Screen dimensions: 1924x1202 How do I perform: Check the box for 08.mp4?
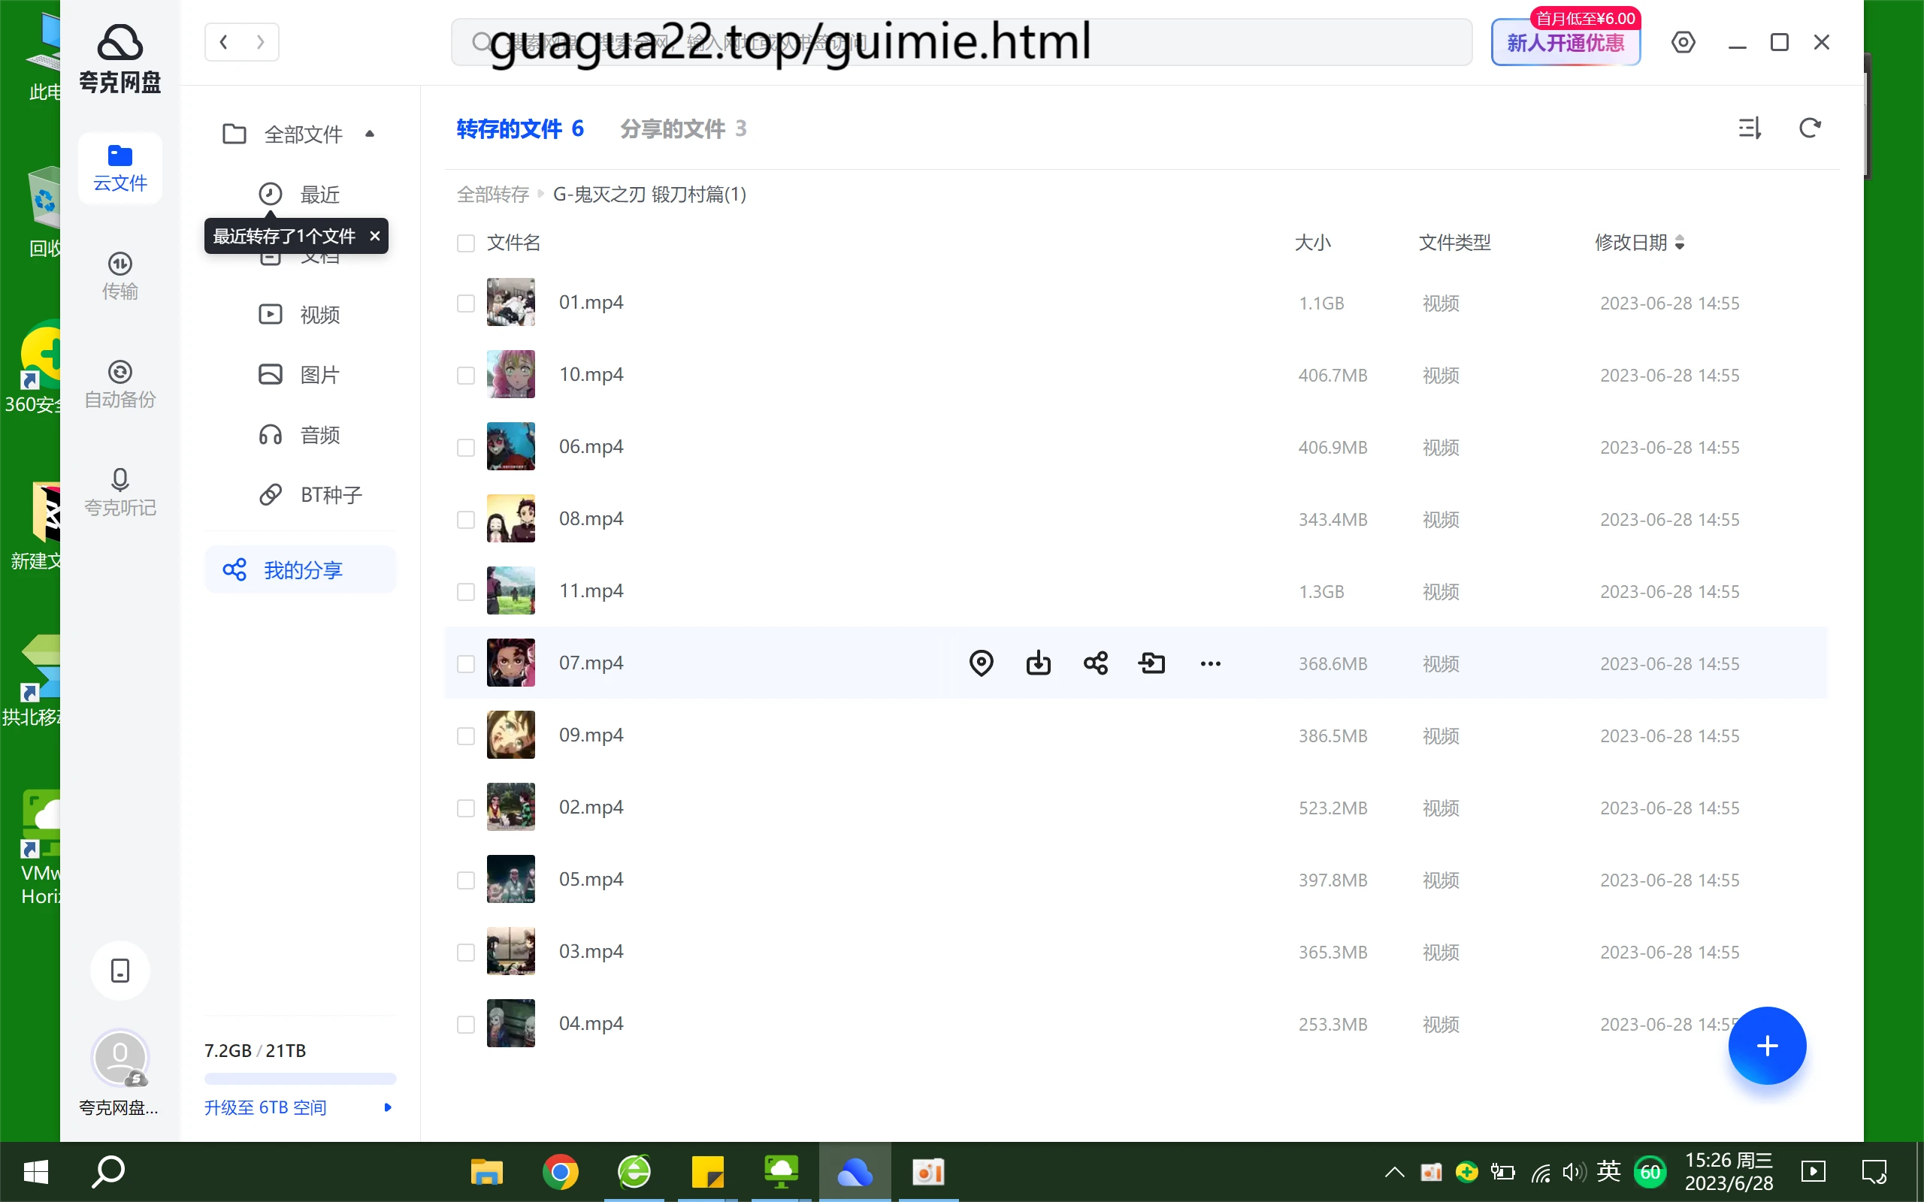coord(466,519)
